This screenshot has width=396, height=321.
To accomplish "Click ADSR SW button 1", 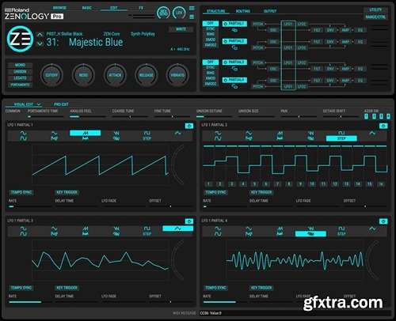I will click(x=366, y=116).
